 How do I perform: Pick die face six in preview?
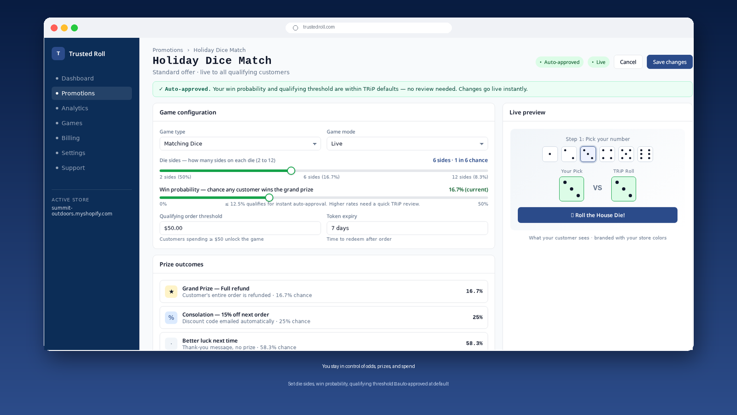coord(645,154)
